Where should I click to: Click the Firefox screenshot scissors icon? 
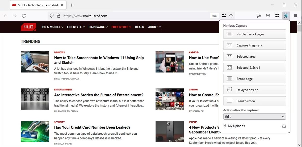tap(259, 16)
